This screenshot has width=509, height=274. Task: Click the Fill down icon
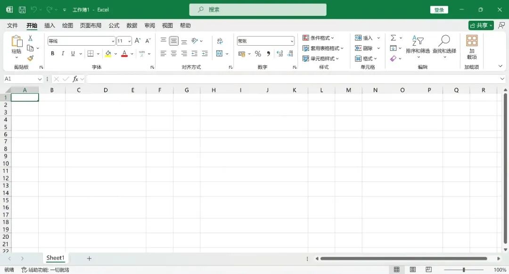[393, 48]
